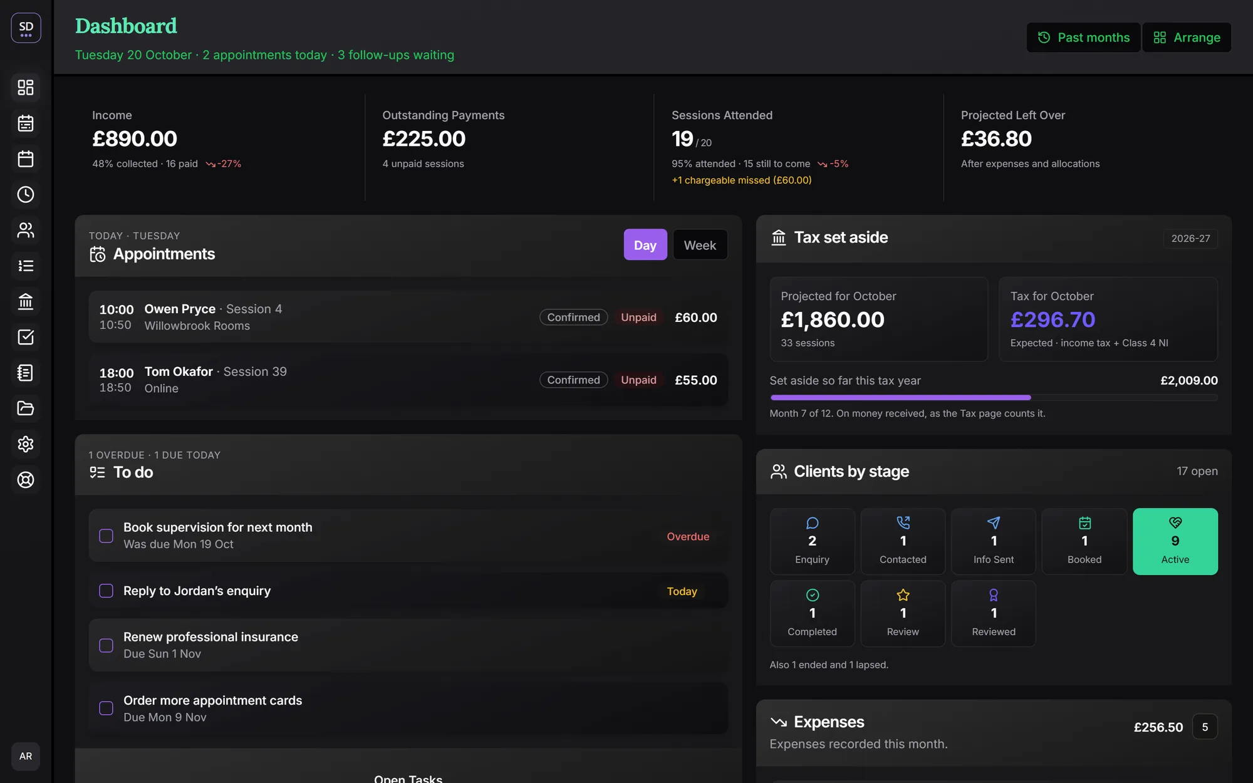1253x783 pixels.
Task: Switch appointments to Day view
Action: [645, 245]
